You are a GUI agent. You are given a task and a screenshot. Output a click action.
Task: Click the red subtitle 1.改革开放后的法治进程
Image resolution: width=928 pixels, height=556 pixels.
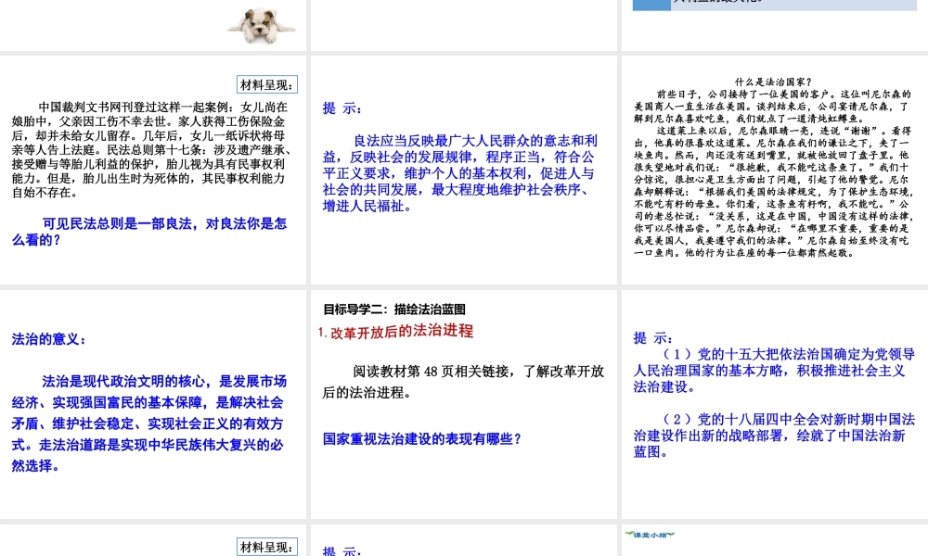(395, 331)
